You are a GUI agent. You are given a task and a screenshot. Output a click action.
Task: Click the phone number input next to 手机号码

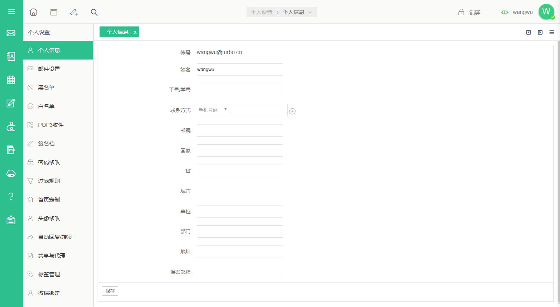click(259, 109)
